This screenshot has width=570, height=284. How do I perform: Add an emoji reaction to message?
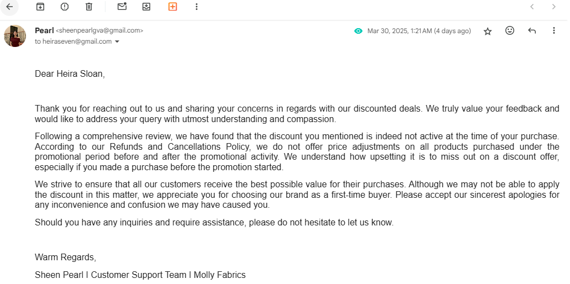coord(510,31)
